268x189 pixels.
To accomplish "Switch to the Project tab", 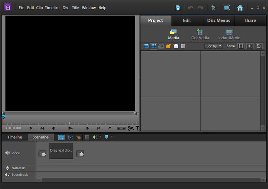I will (156, 21).
